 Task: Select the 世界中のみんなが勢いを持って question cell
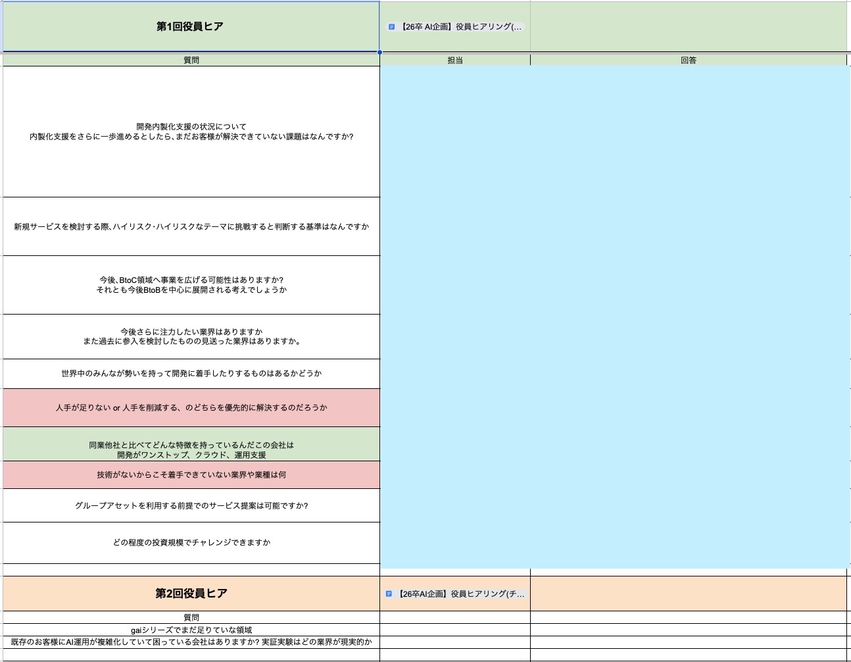pos(191,374)
